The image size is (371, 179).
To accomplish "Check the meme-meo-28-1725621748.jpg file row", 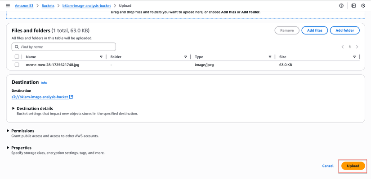I will point(17,65).
